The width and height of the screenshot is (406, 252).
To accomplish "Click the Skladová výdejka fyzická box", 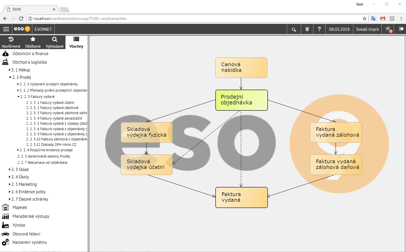I will (147, 132).
